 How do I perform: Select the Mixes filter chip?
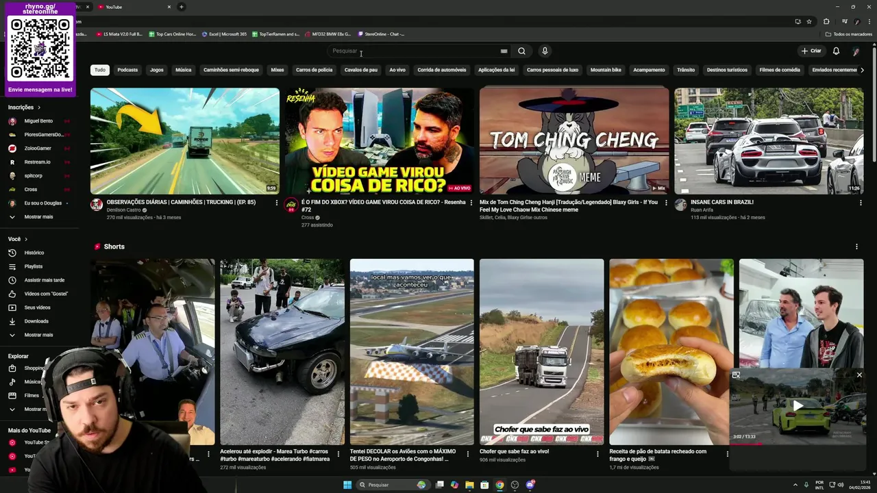(x=277, y=70)
